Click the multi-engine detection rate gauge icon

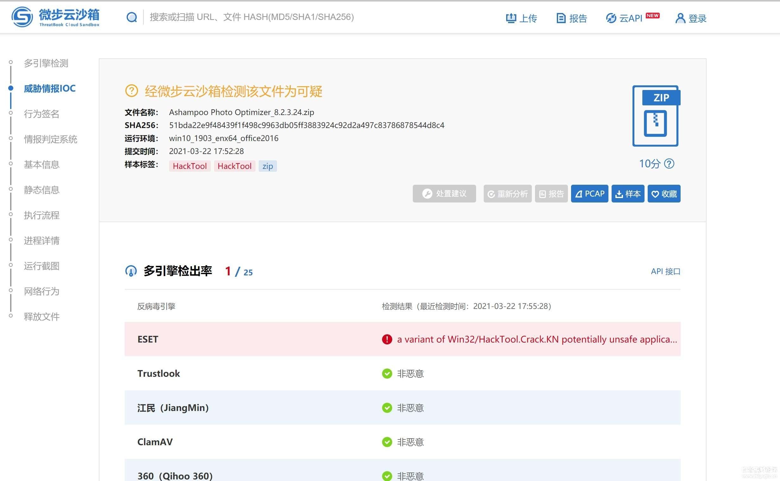pos(131,271)
